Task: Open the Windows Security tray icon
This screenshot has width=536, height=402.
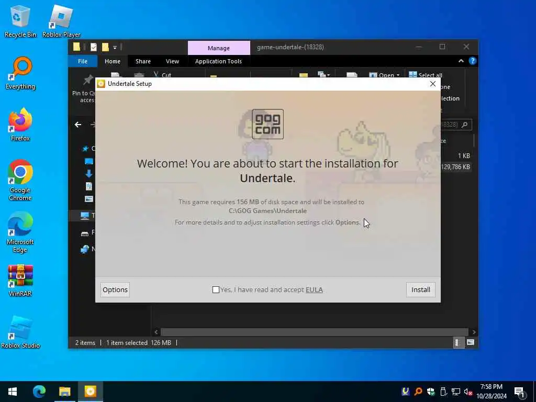Action: [431, 392]
